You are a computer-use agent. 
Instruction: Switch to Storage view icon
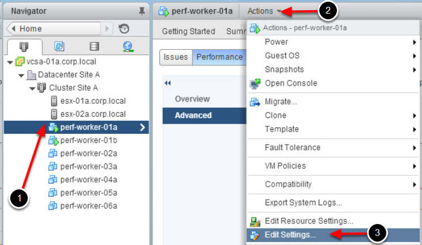94,47
